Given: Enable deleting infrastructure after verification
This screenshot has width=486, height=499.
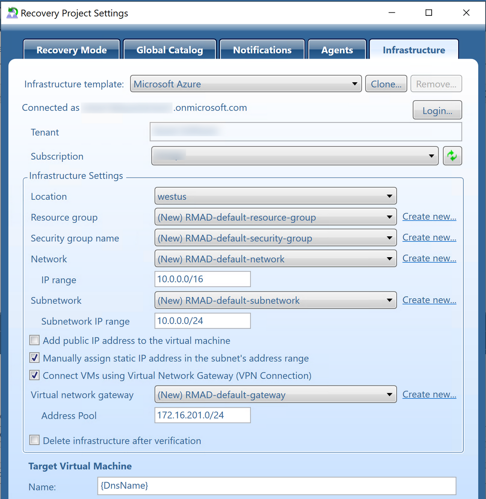Looking at the screenshot, I should [34, 440].
